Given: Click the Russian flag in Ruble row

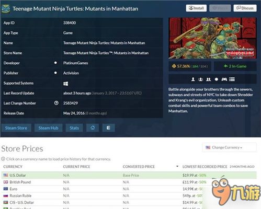Looking at the screenshot, I should [6, 195].
